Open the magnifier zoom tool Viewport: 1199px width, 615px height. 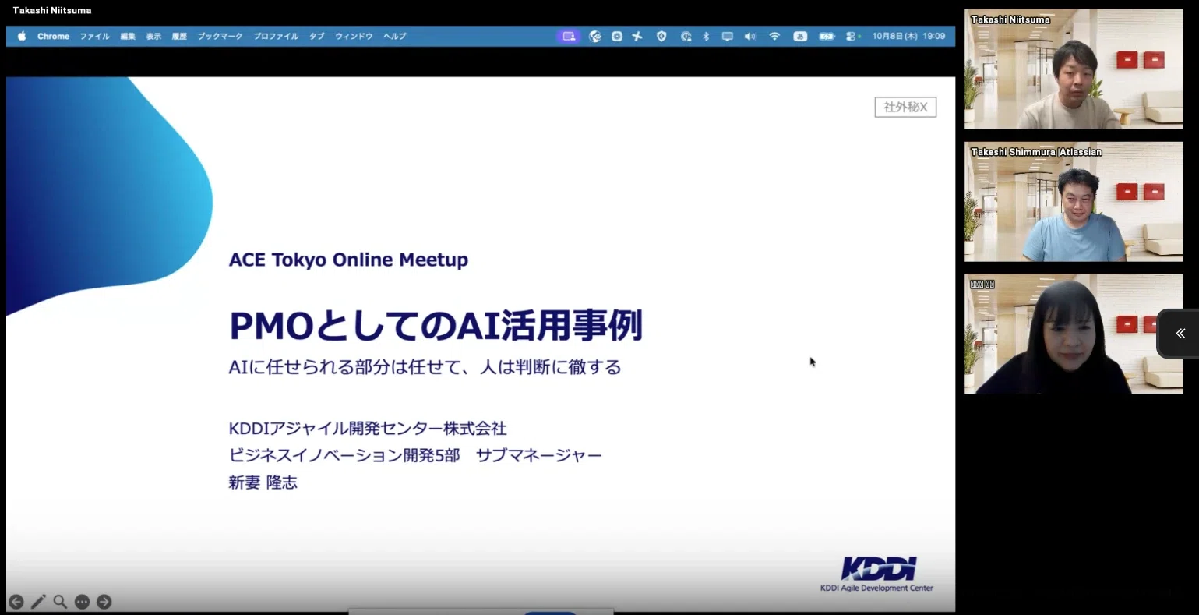pos(60,602)
